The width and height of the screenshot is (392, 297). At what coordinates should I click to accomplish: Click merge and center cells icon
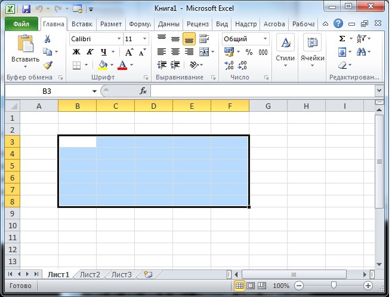pyautogui.click(x=204, y=52)
